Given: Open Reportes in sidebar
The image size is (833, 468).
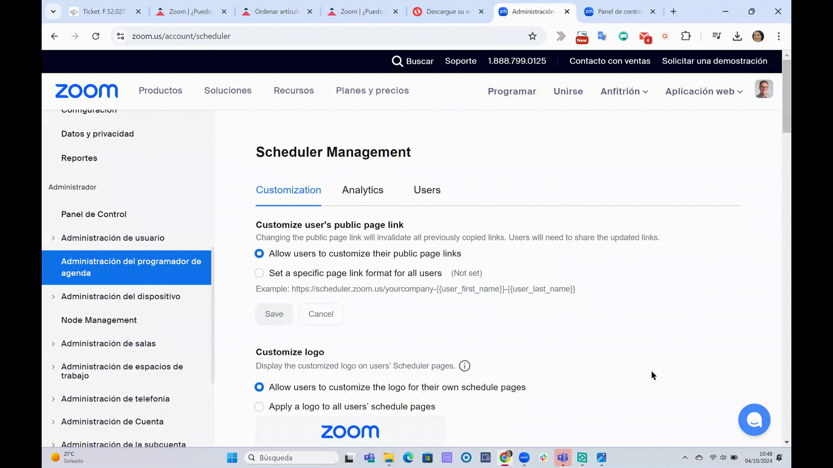Looking at the screenshot, I should pyautogui.click(x=79, y=158).
